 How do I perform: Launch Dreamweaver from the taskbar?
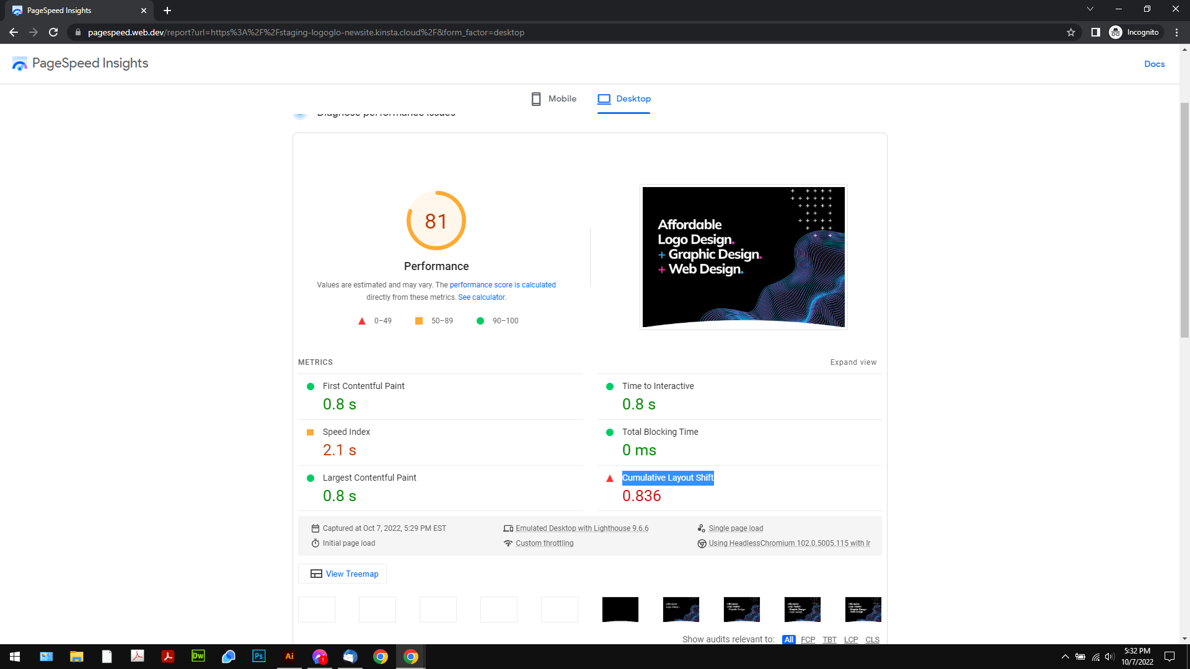198,656
